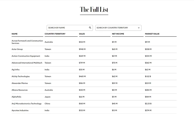Sort by MARKET VALUE column header
Viewport: 194px width, 114px height.
(x=152, y=34)
